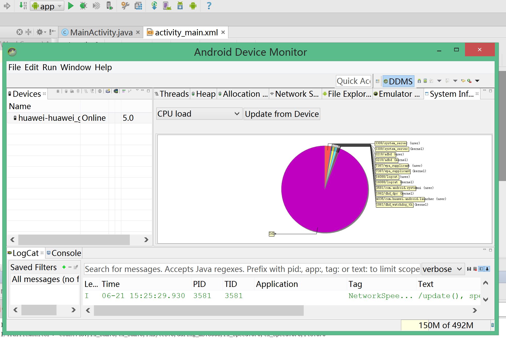Expand the app run configuration dropdown

60,6
